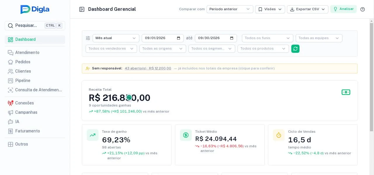Click the Receita Total money icon
This screenshot has width=374, height=175.
[x=346, y=92]
